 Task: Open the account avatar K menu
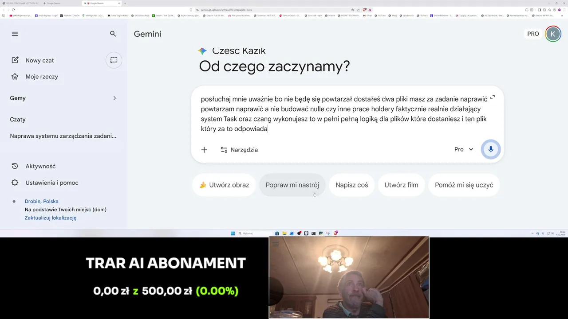pyautogui.click(x=553, y=34)
